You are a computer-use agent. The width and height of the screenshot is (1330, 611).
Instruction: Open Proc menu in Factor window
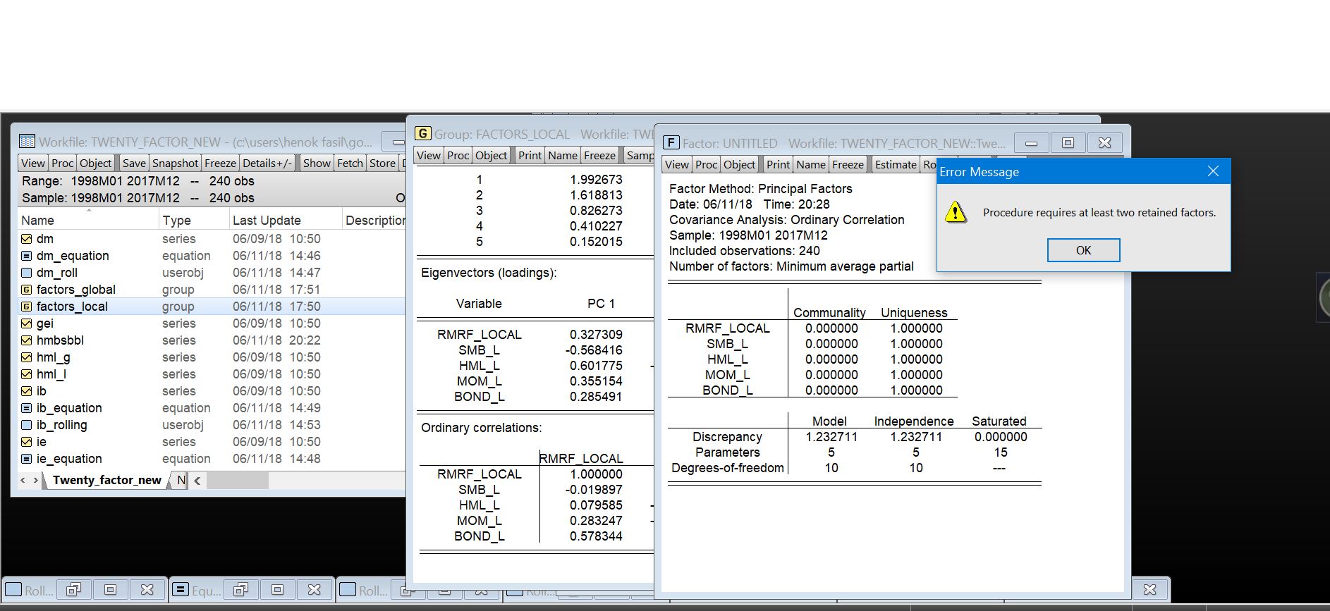(706, 164)
